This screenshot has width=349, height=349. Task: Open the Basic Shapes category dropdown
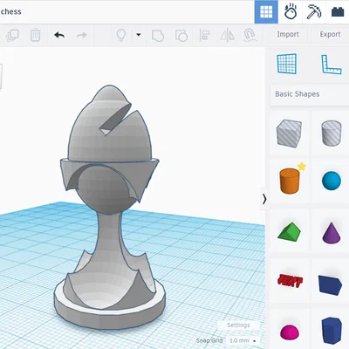click(310, 94)
